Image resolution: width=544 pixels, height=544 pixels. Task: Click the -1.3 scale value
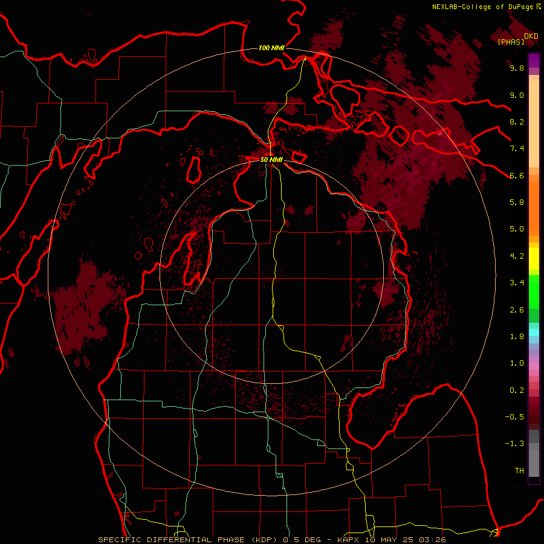coord(514,444)
